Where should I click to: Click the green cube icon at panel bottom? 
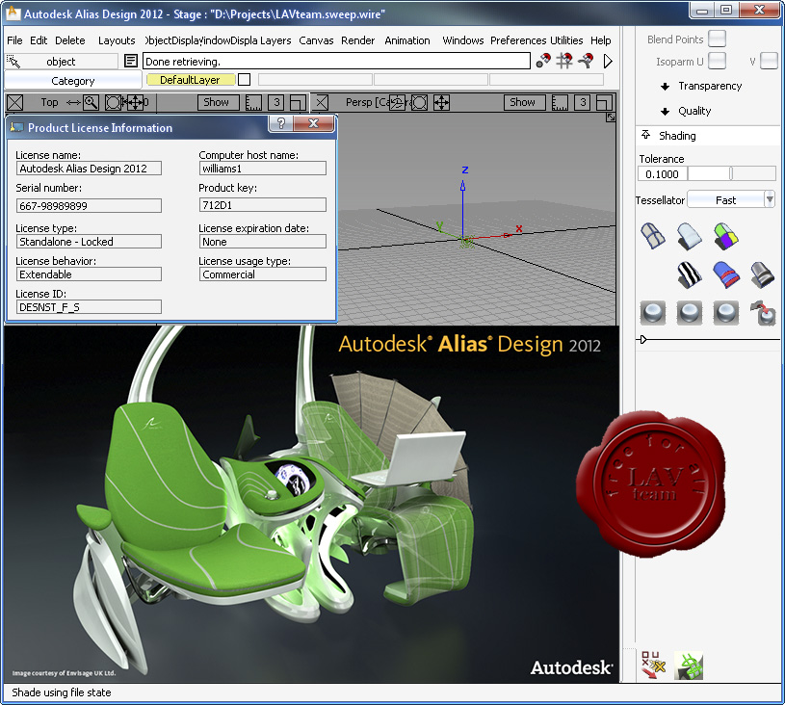689,666
